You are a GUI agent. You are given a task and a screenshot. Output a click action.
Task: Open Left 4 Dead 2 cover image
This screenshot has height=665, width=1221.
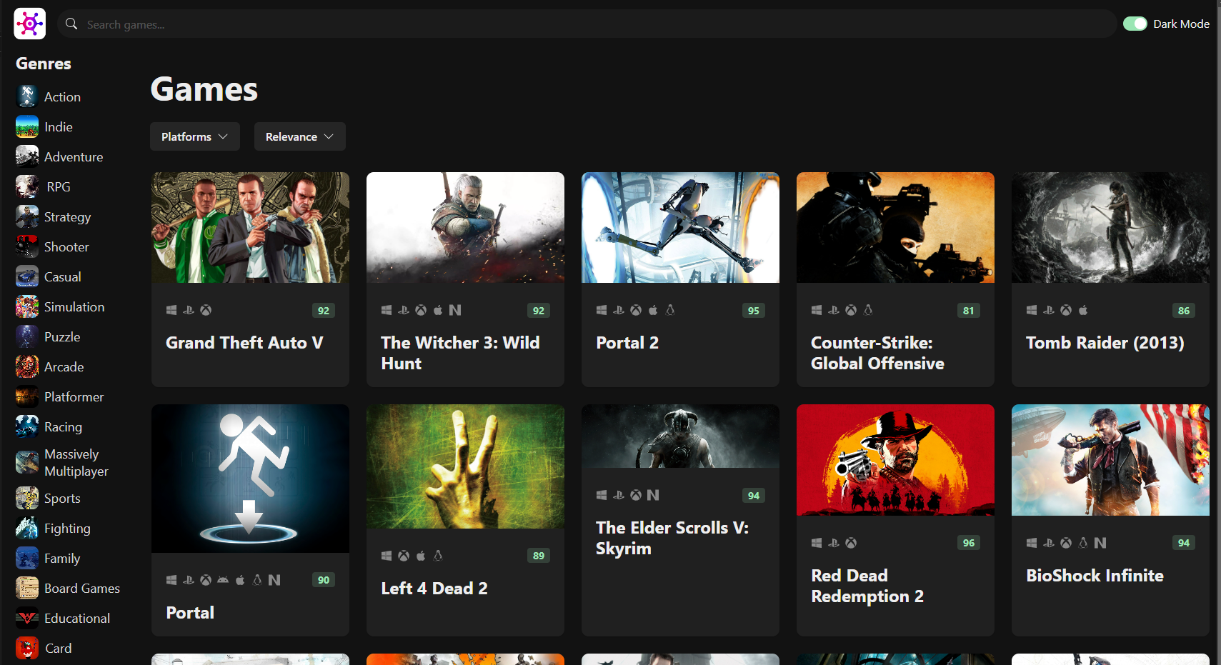coord(465,466)
